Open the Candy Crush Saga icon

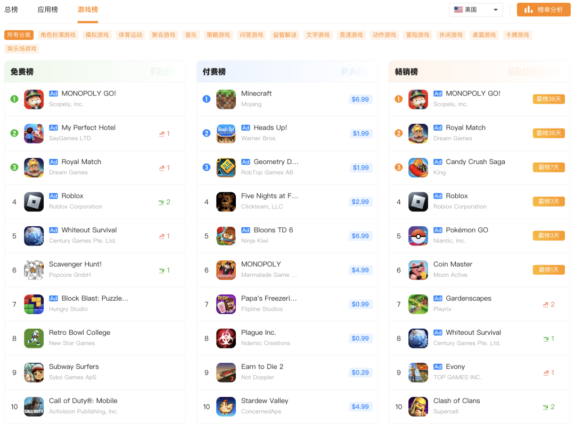(418, 168)
